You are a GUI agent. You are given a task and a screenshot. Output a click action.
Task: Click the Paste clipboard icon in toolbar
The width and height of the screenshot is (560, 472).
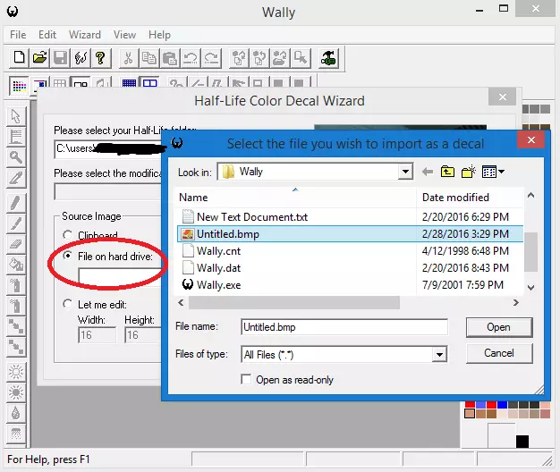[x=170, y=58]
